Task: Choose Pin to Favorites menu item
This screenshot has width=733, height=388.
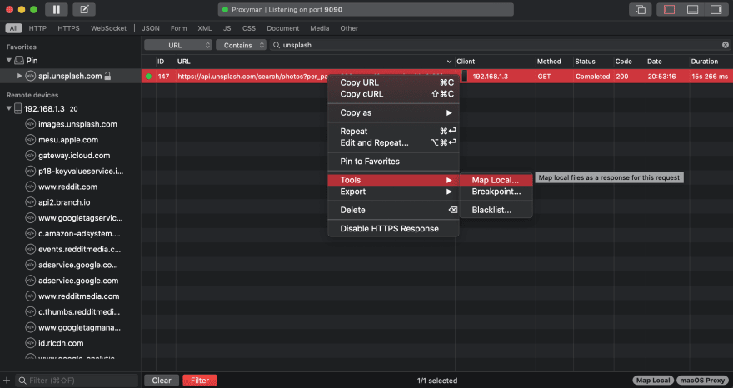Action: [394, 162]
